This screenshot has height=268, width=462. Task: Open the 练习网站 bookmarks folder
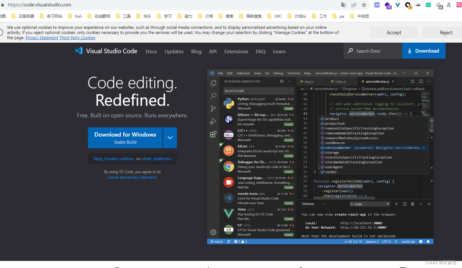tap(51, 16)
